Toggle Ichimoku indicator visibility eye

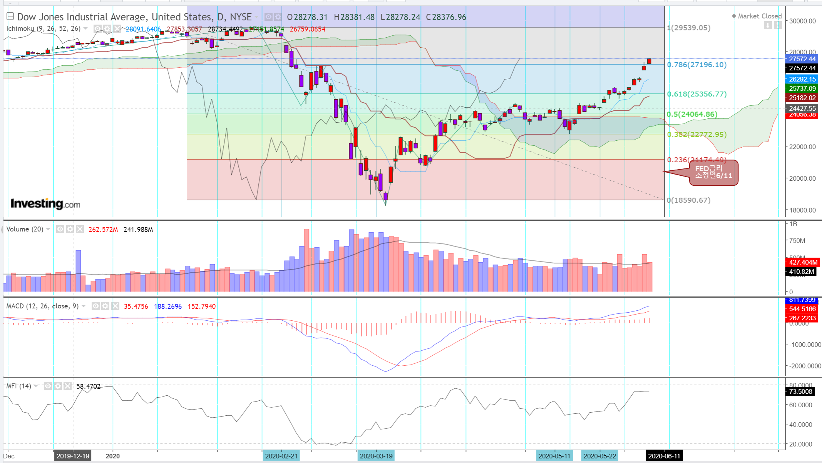click(98, 28)
